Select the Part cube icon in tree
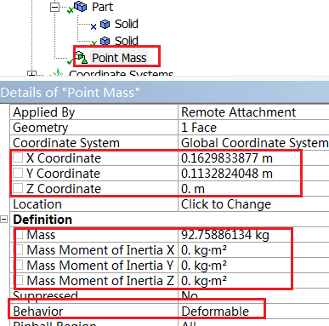Screen dimensions: 329x326 coord(81,6)
